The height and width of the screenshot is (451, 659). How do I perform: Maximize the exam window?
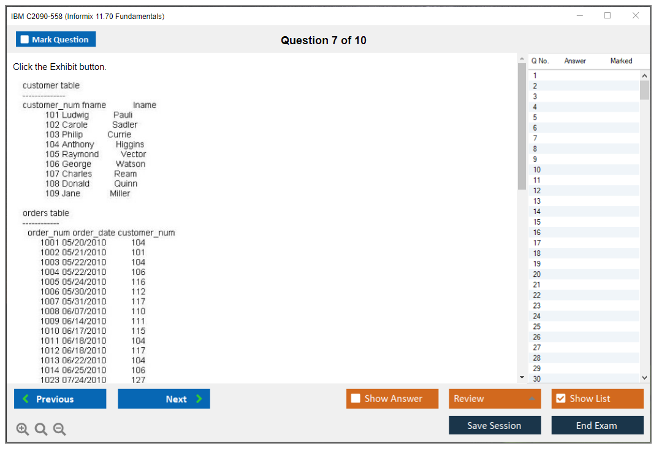(608, 16)
